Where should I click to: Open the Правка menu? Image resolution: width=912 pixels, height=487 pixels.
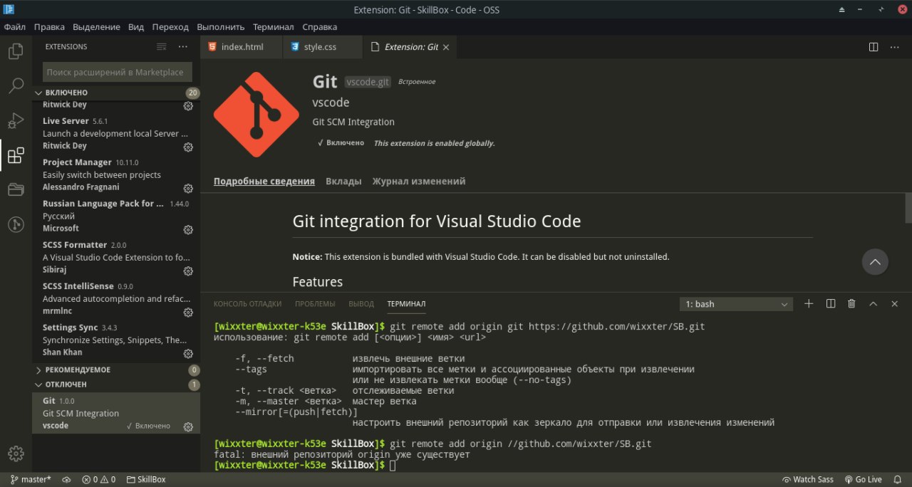click(49, 27)
